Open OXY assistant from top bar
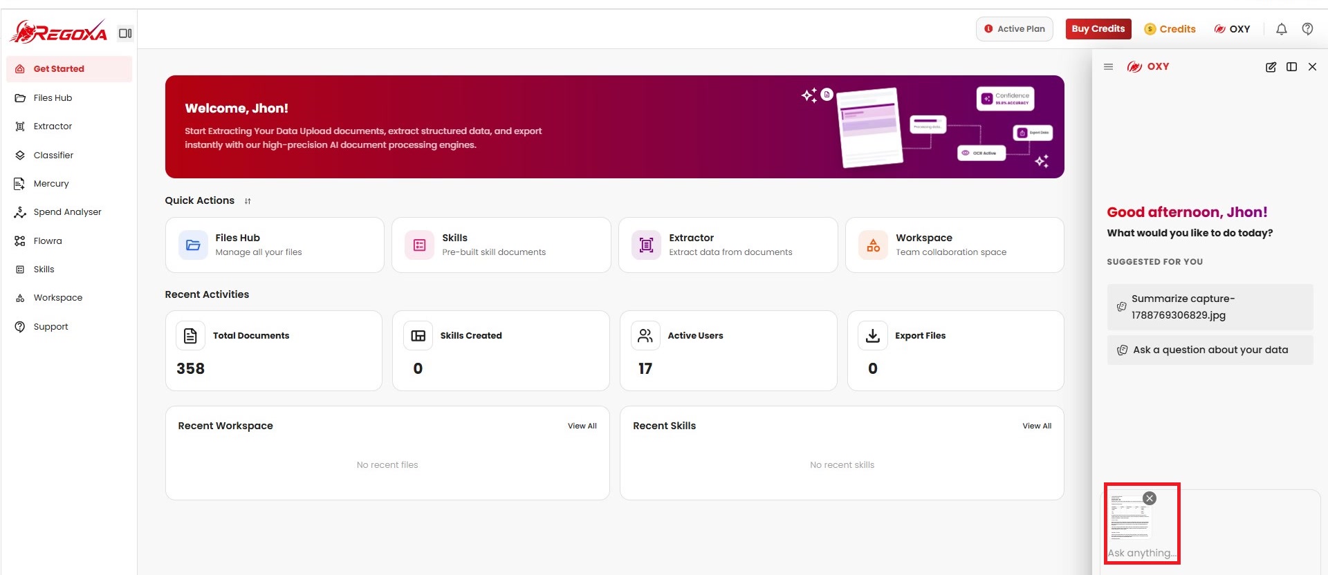The image size is (1328, 575). pos(1233,29)
